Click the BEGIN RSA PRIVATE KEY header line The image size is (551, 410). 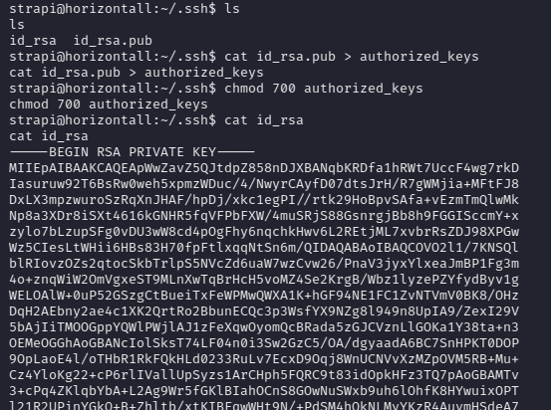(x=133, y=152)
